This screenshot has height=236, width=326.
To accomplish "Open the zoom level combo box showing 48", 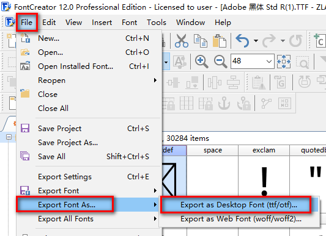I will point(253,61).
